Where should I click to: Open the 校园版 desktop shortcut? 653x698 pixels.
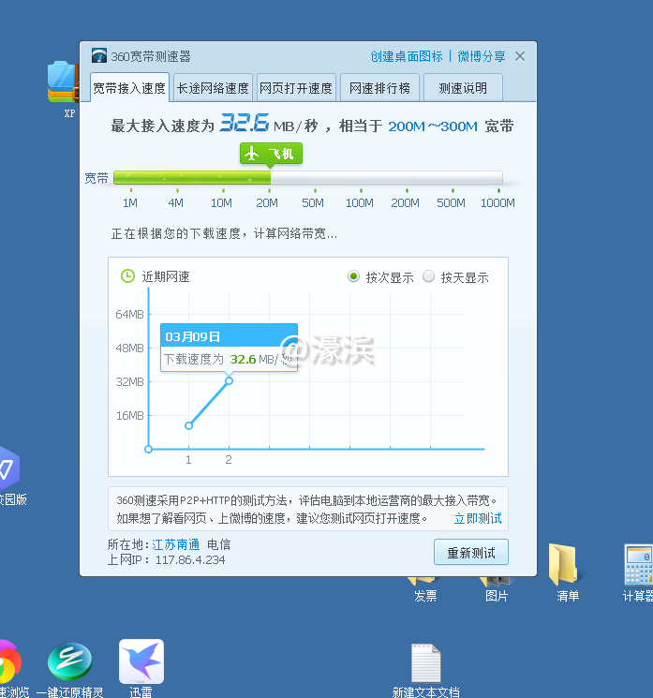click(x=9, y=468)
